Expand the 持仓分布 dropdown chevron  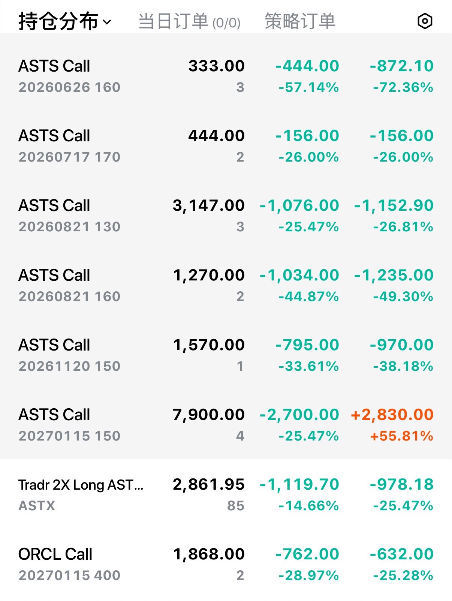(x=107, y=22)
